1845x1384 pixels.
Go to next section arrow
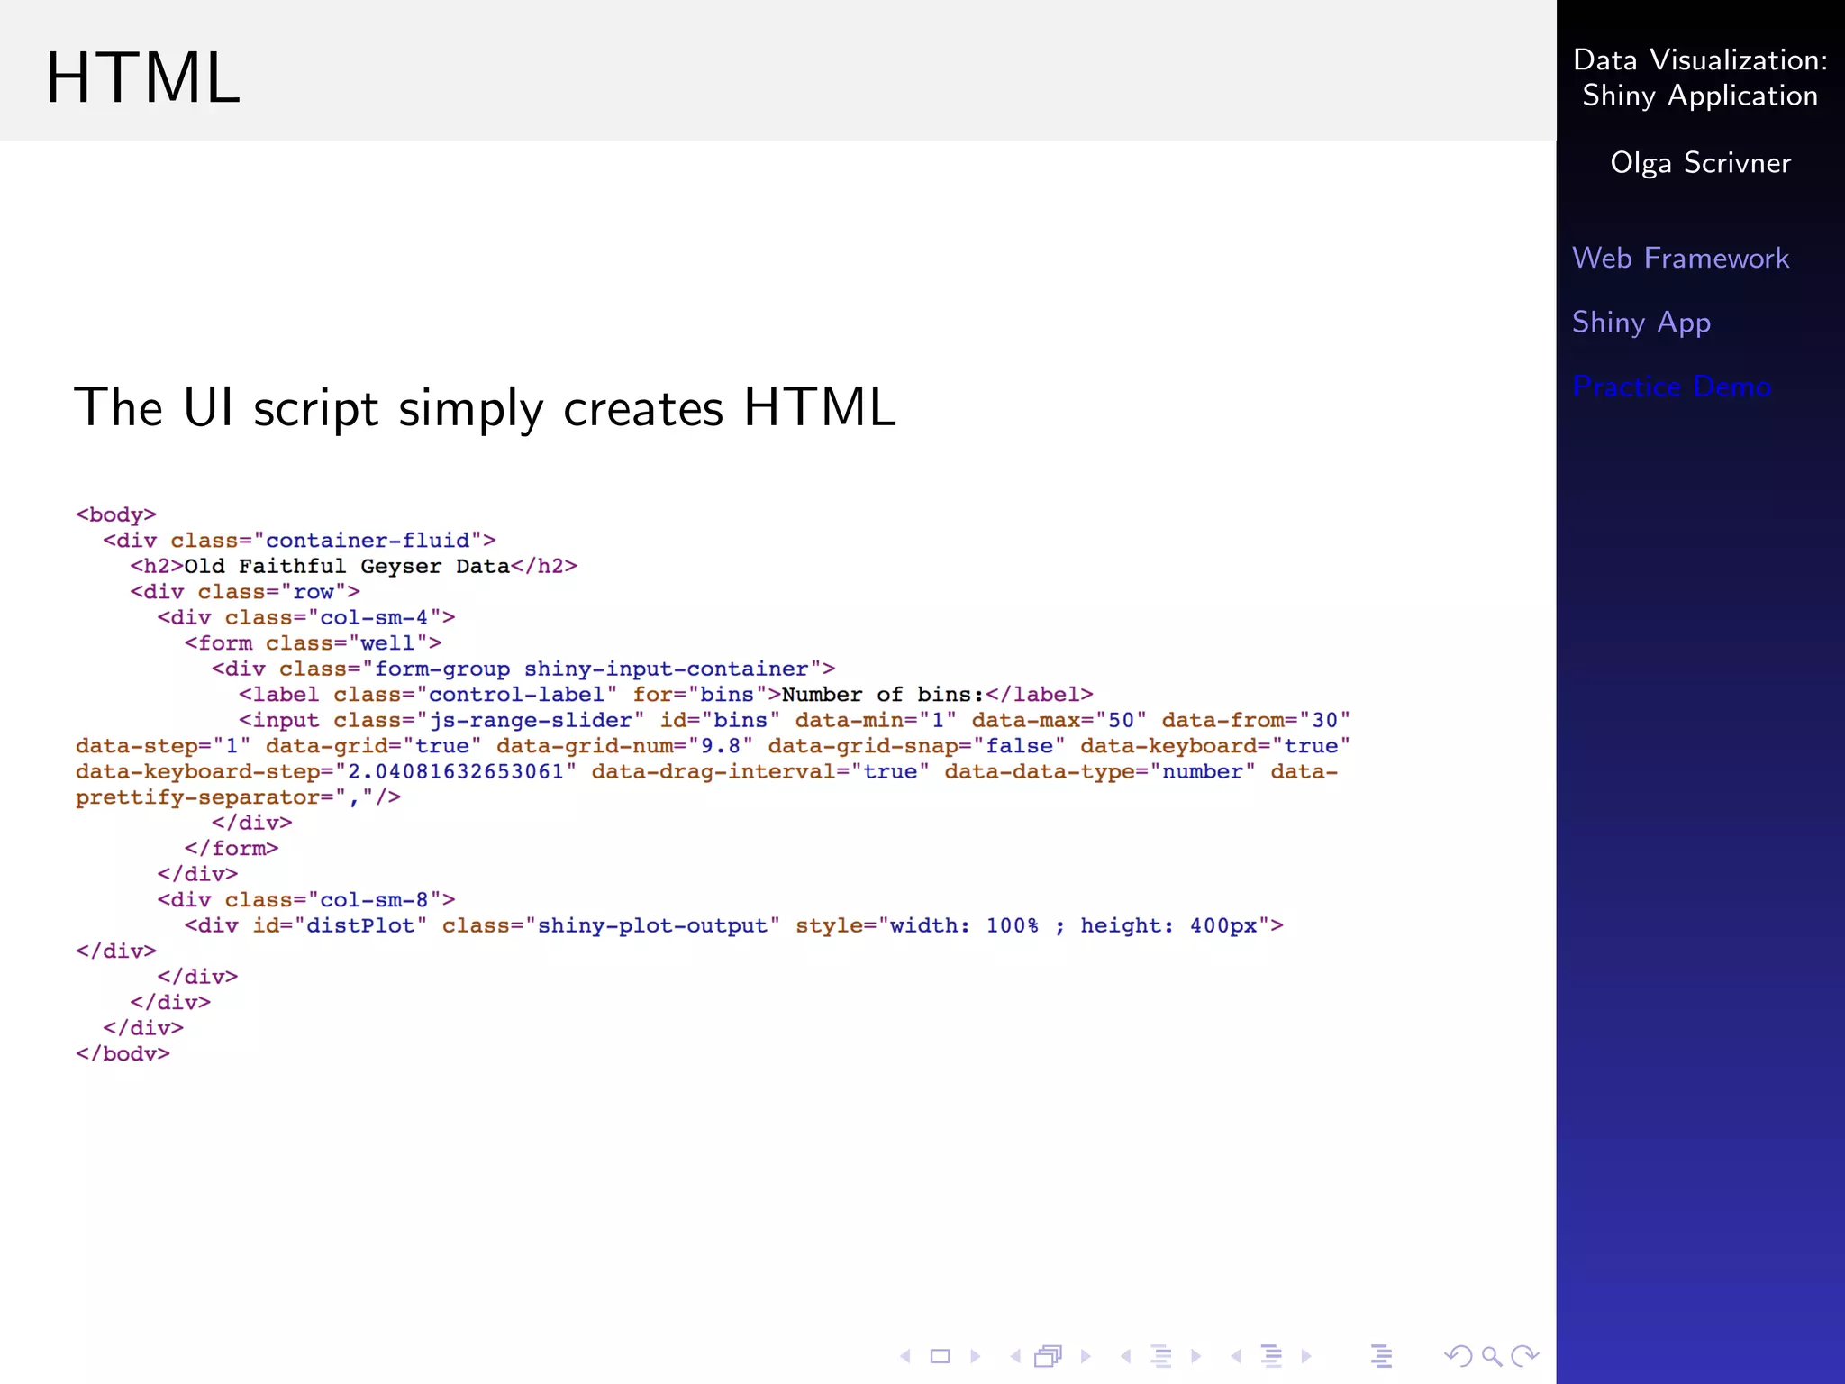pyautogui.click(x=1306, y=1356)
